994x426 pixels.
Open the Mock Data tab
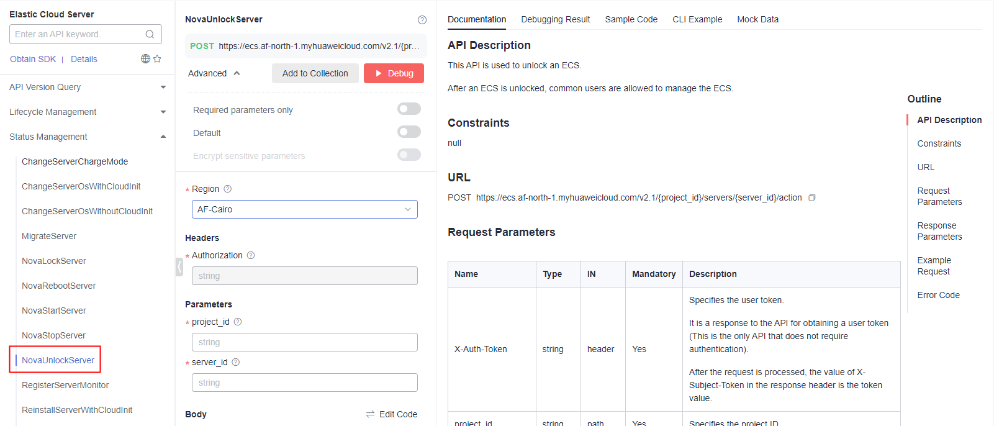click(758, 19)
